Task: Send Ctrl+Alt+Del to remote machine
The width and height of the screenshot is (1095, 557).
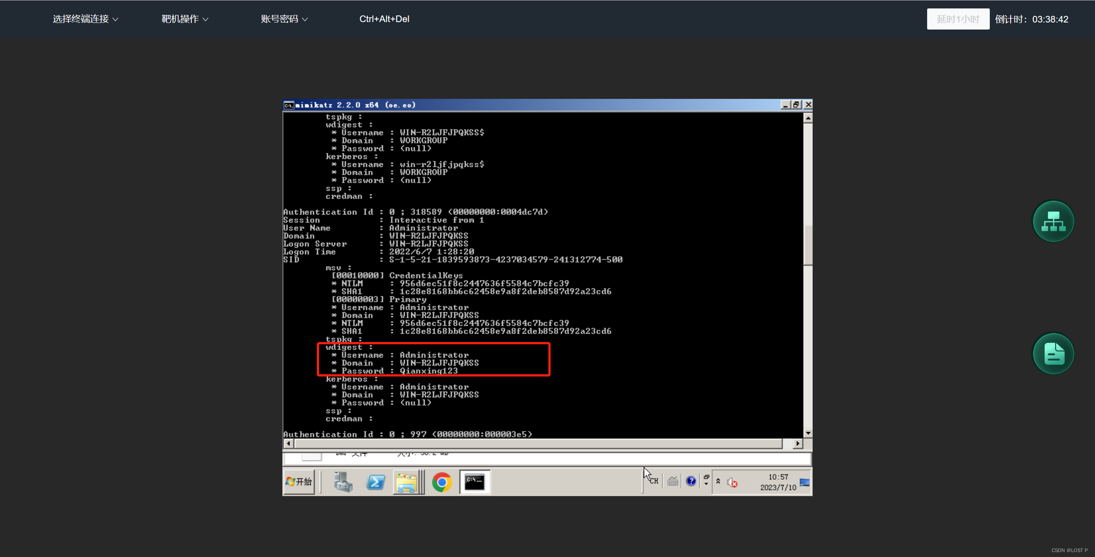Action: tap(384, 19)
